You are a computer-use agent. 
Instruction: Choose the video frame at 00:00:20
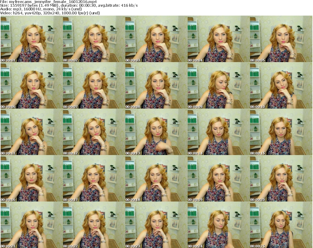[281, 179]
